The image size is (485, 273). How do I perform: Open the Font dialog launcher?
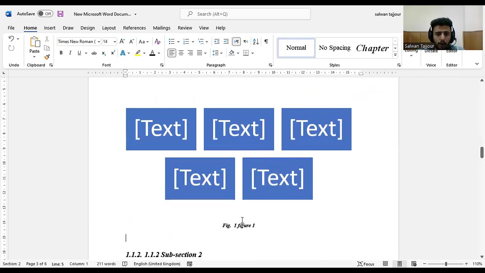tap(162, 65)
